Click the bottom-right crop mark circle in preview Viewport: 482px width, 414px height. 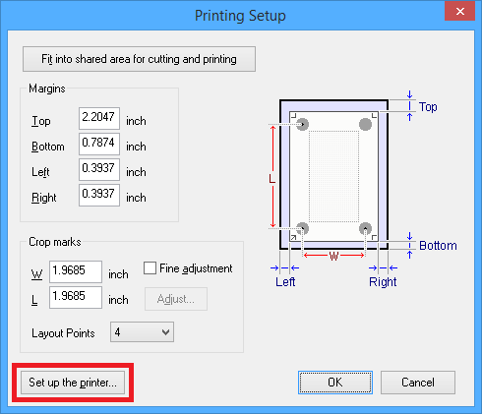click(365, 228)
